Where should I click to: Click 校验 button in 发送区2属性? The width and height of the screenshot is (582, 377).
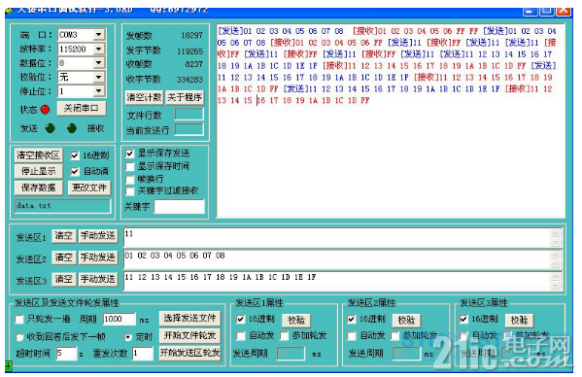pos(406,320)
